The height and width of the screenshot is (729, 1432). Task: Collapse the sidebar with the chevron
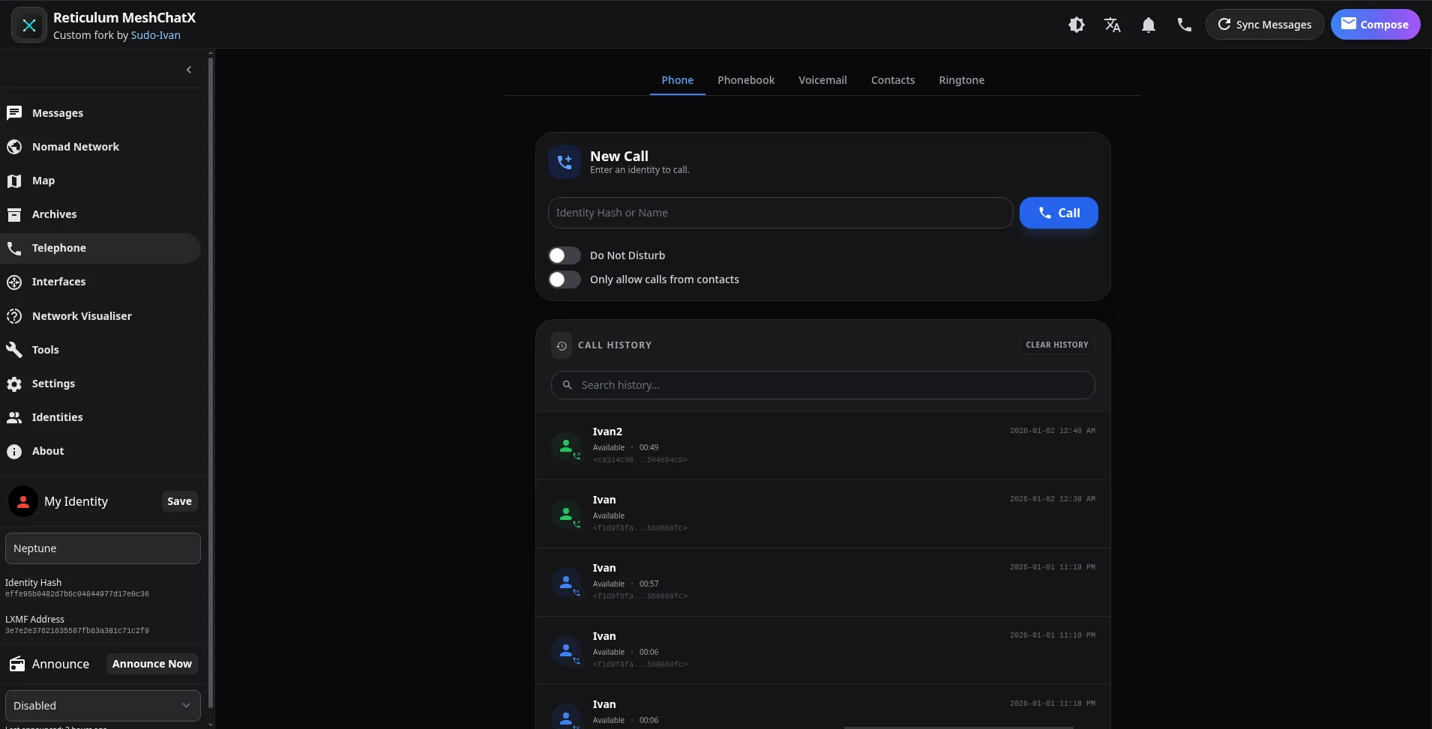[189, 70]
